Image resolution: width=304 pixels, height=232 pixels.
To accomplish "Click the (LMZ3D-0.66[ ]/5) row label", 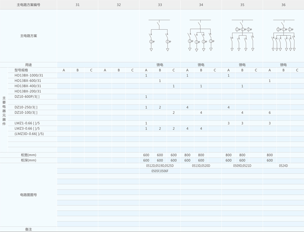I will [x=29, y=134].
